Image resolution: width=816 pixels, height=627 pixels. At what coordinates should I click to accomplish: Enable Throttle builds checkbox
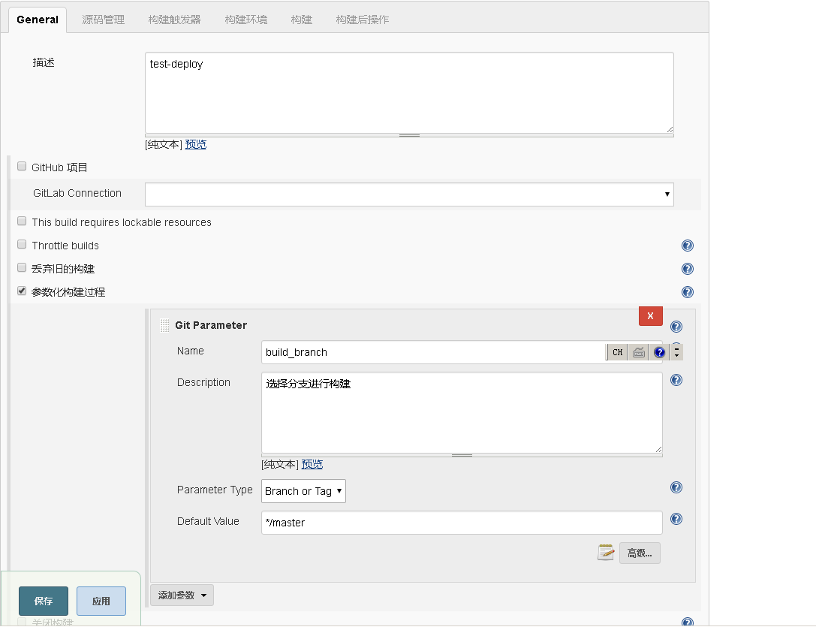click(x=22, y=244)
